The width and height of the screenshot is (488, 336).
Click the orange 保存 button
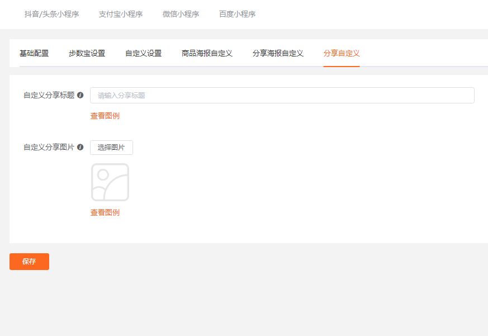click(29, 262)
